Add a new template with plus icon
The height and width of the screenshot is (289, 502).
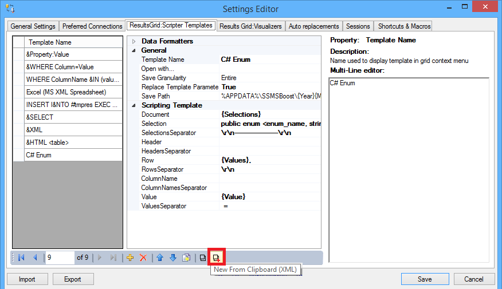pyautogui.click(x=130, y=258)
